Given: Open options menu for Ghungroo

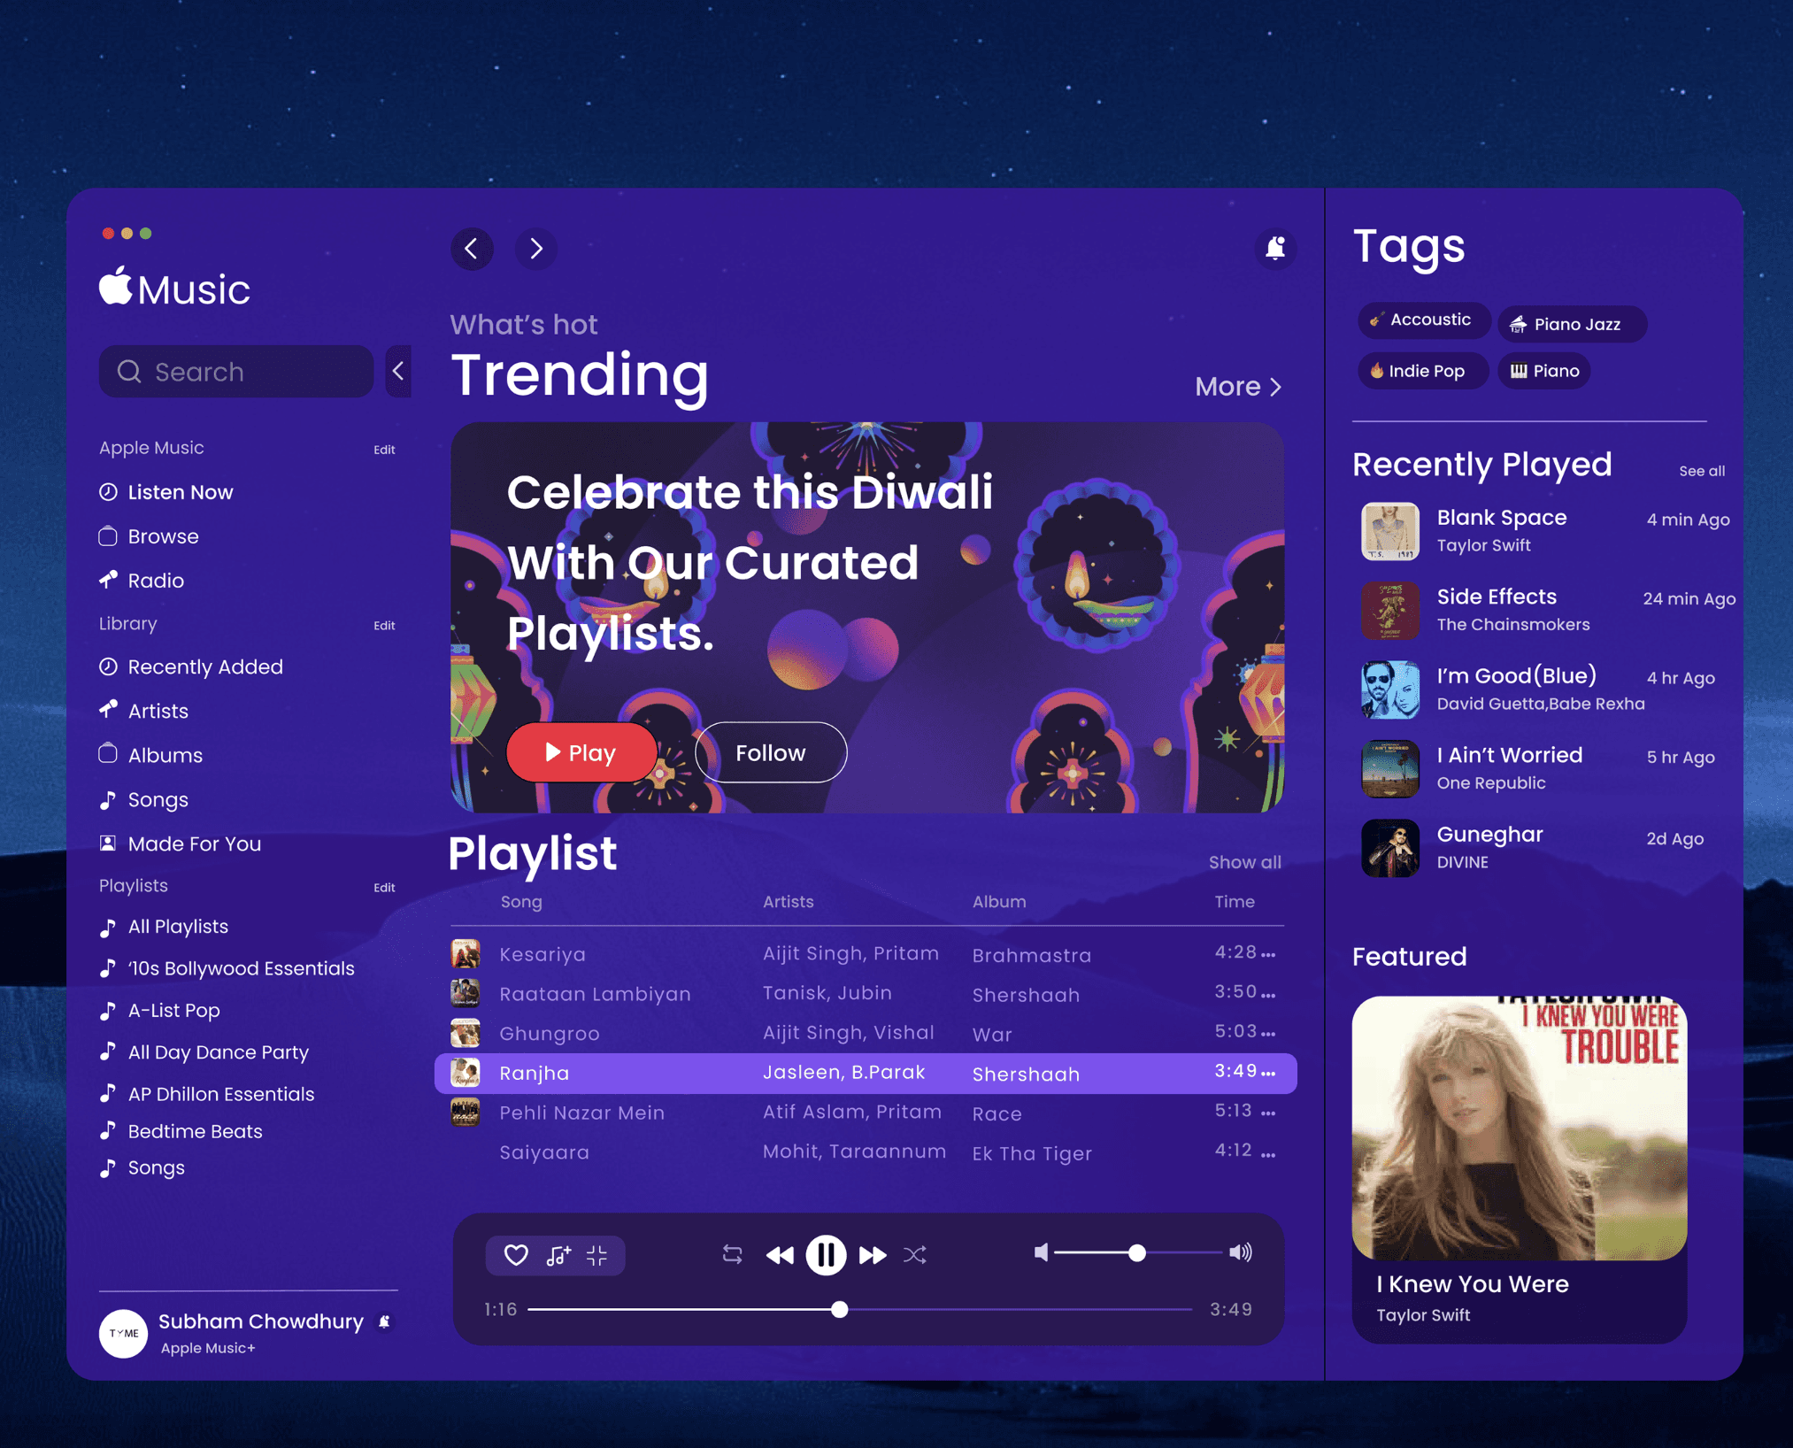Looking at the screenshot, I should [1268, 1034].
